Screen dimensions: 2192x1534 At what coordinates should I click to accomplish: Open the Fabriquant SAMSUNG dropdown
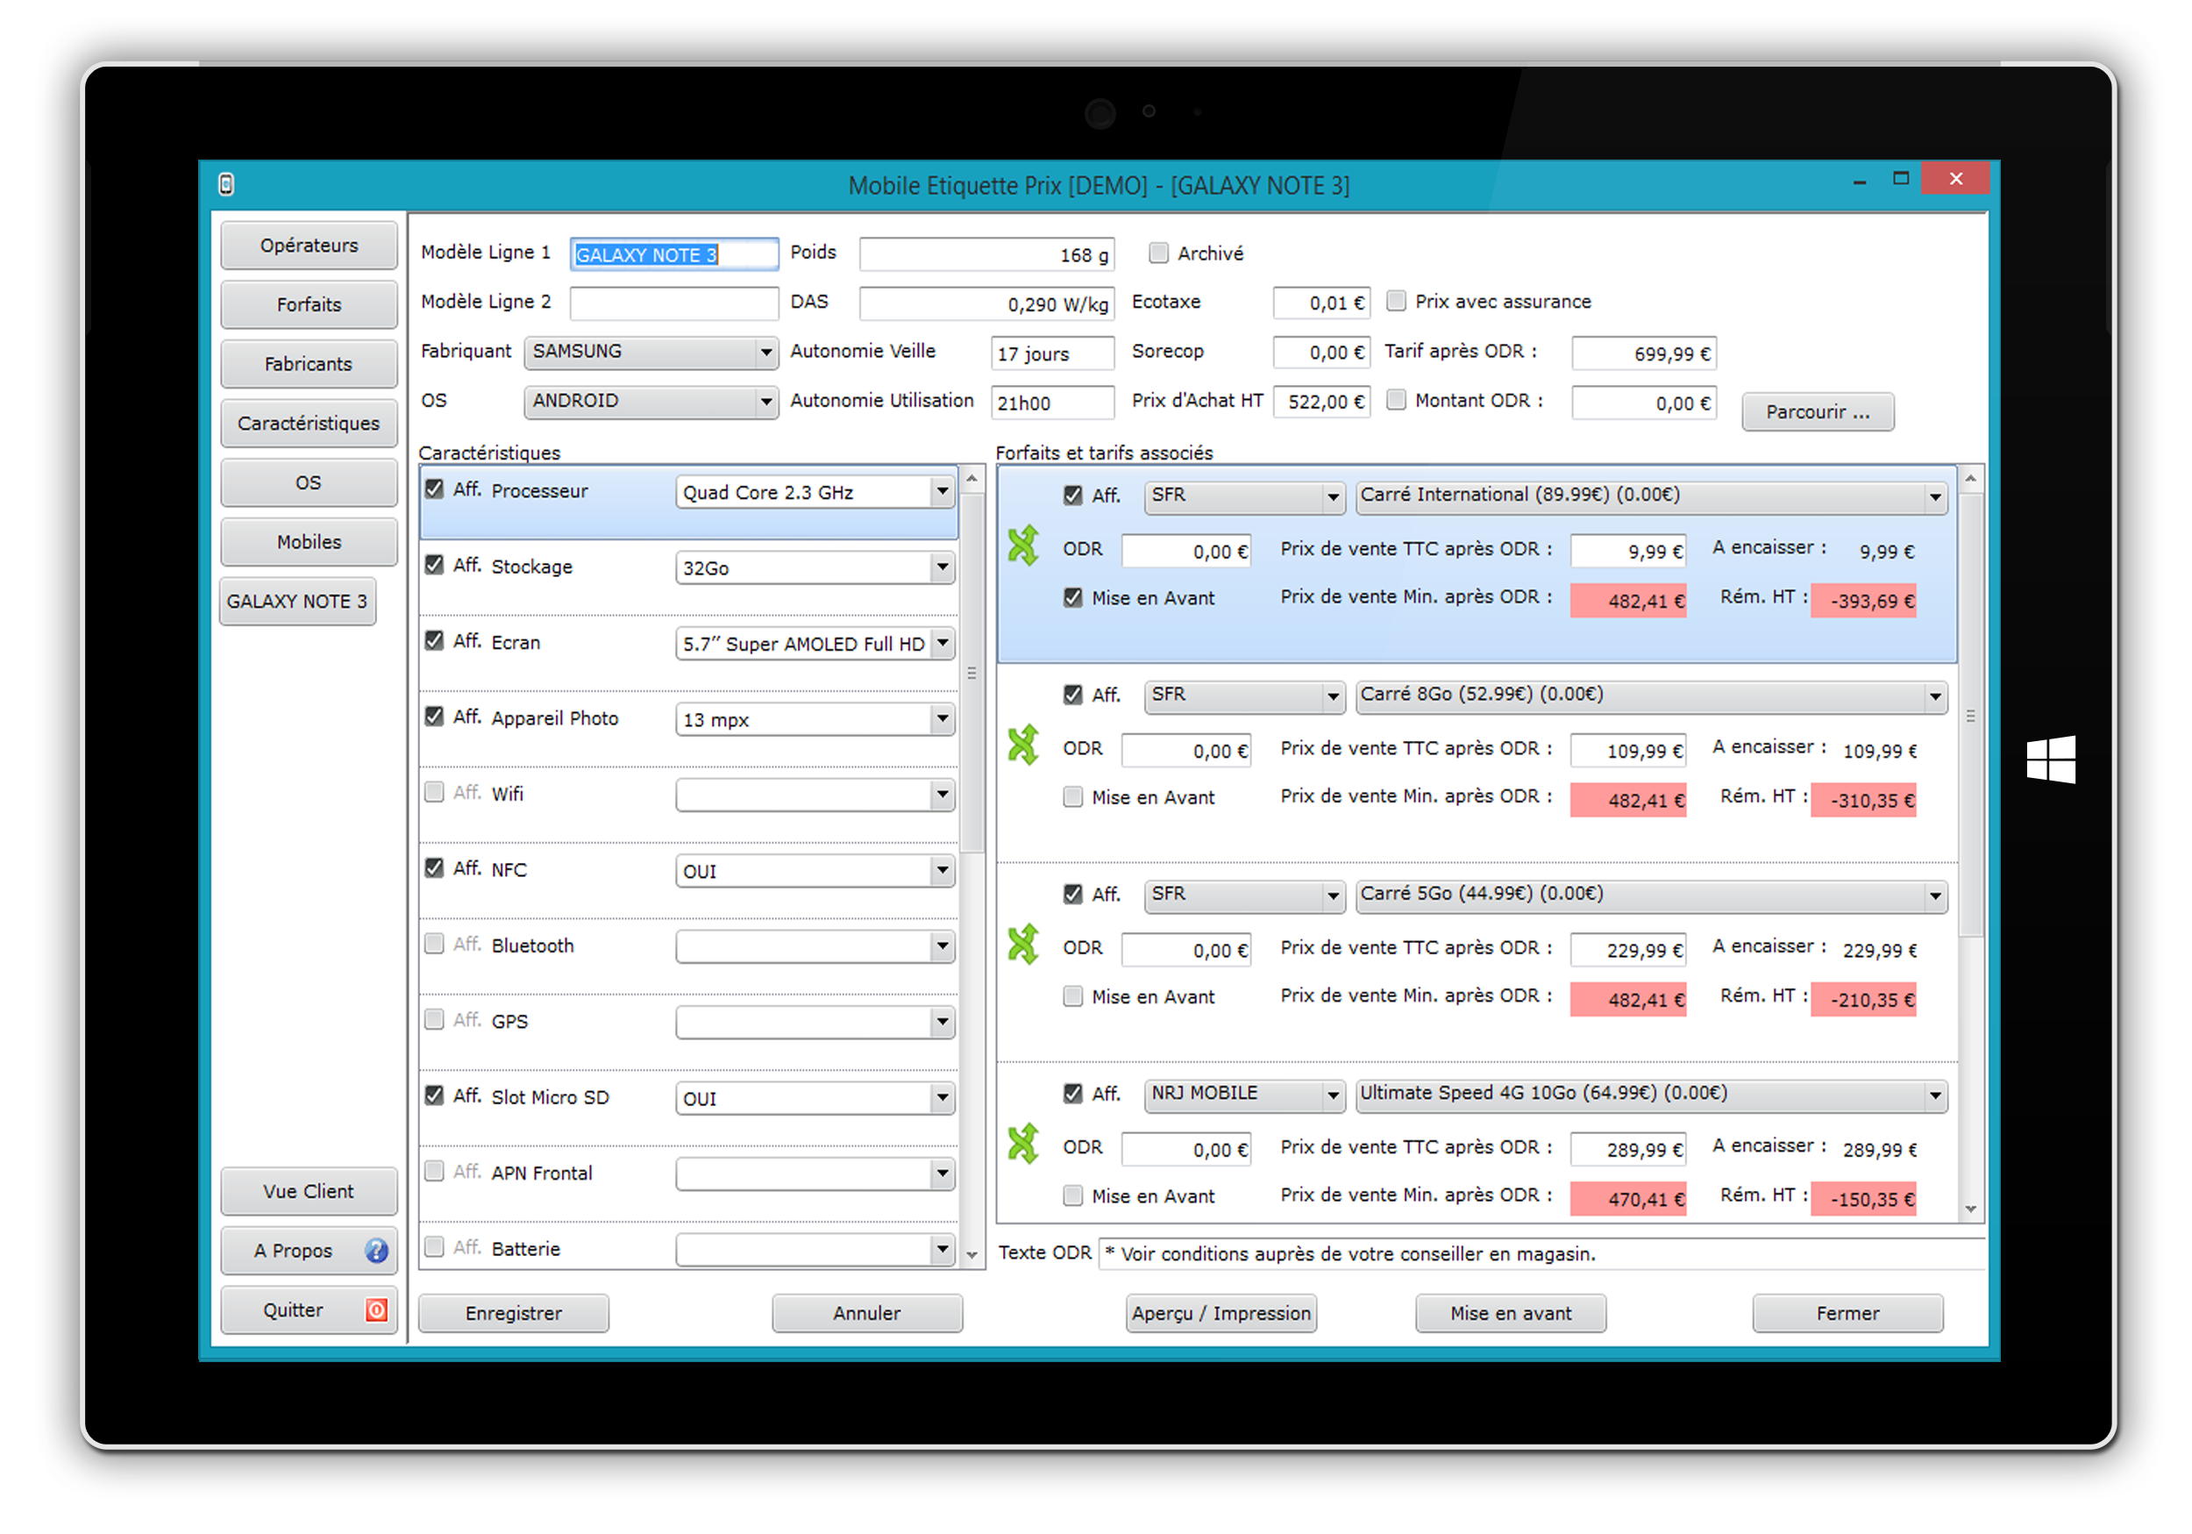coord(765,353)
